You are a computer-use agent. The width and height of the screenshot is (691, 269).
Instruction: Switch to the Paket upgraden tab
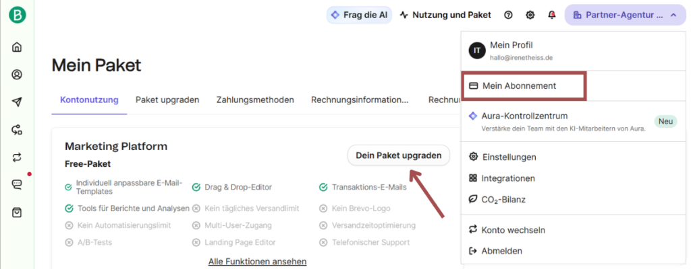167,100
